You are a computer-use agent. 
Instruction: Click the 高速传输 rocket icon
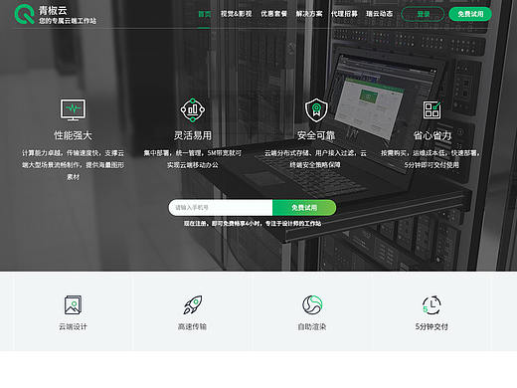193,304
